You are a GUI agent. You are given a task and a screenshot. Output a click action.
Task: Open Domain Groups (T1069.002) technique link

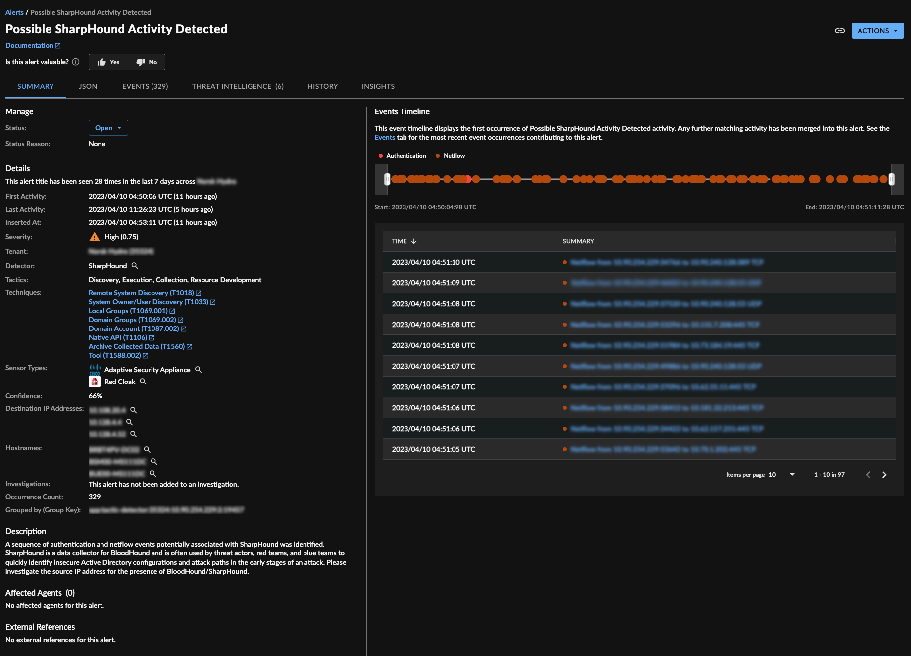pyautogui.click(x=132, y=320)
